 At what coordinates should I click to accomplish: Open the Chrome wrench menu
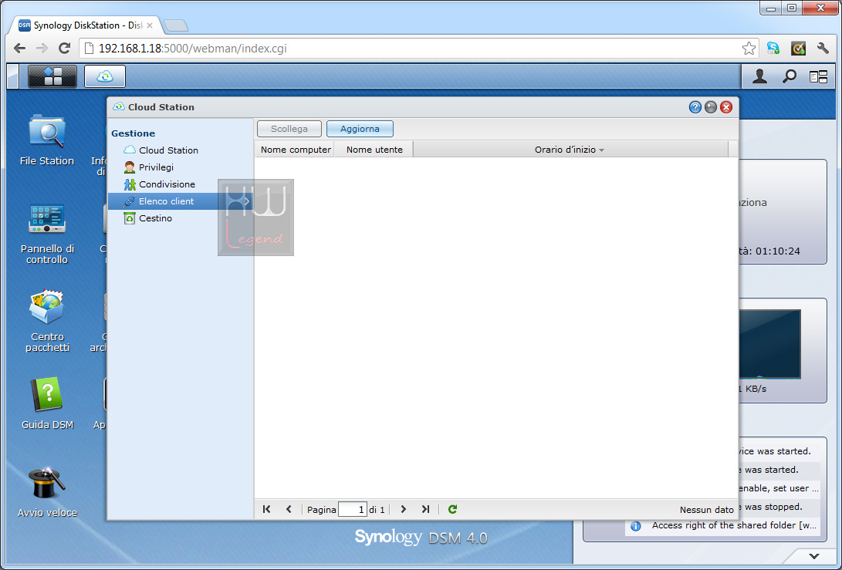tap(823, 49)
